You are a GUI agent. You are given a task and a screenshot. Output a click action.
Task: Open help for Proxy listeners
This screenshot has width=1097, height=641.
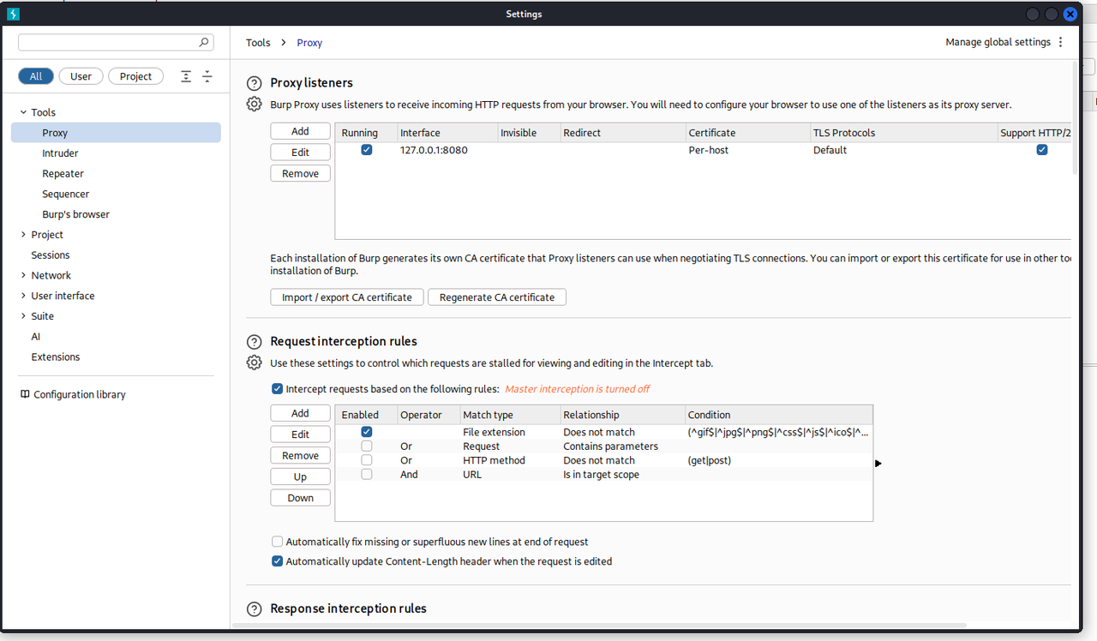254,83
